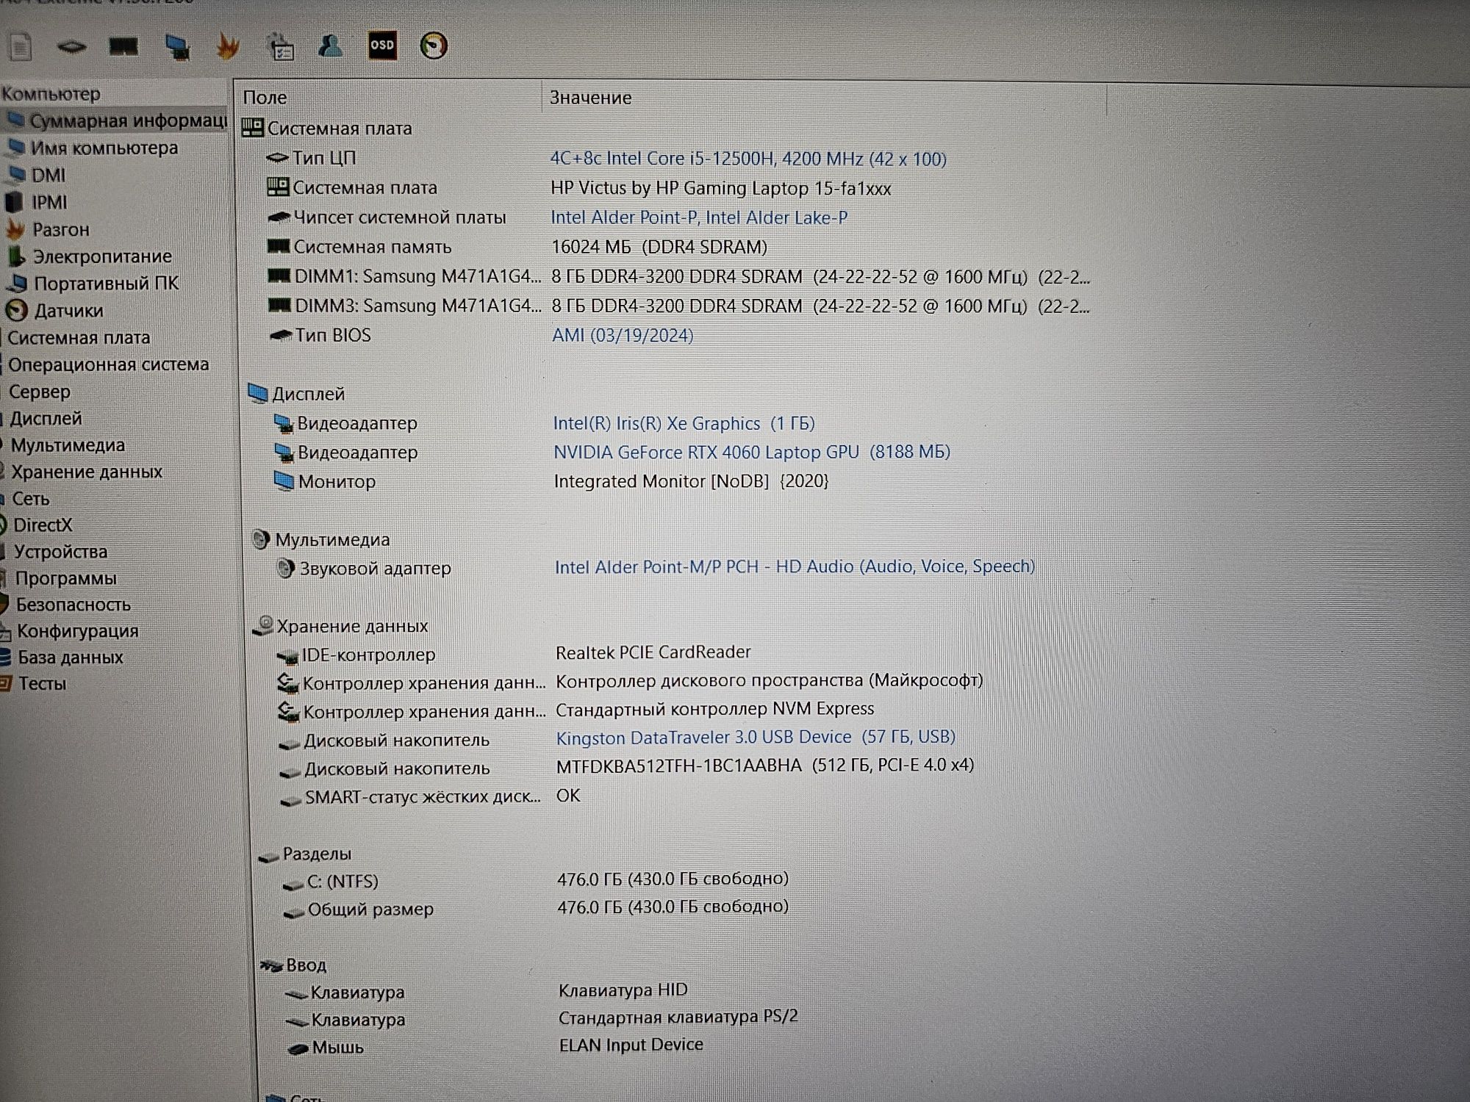Expand Сеть category in sidebar

[29, 499]
